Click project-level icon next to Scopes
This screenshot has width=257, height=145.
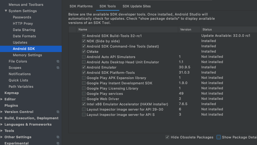click(x=58, y=68)
